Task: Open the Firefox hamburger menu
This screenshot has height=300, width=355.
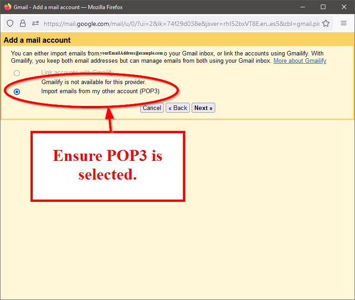Action: point(344,23)
